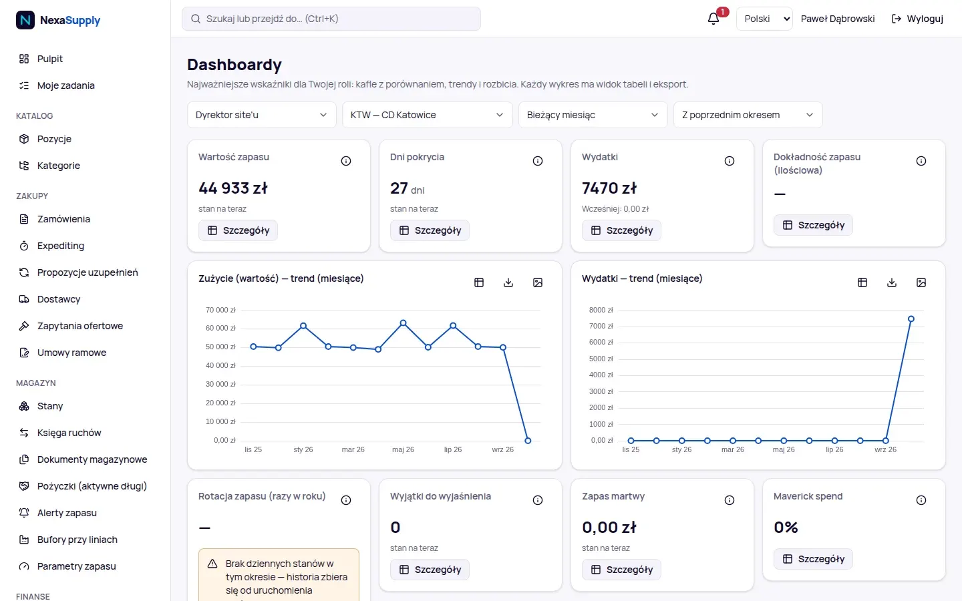962x601 pixels.
Task: Open notifications bell
Action: pos(713,19)
